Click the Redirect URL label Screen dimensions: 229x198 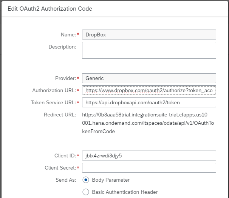[60, 115]
